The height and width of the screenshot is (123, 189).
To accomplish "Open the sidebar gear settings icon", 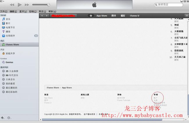I will tap(9, 118).
